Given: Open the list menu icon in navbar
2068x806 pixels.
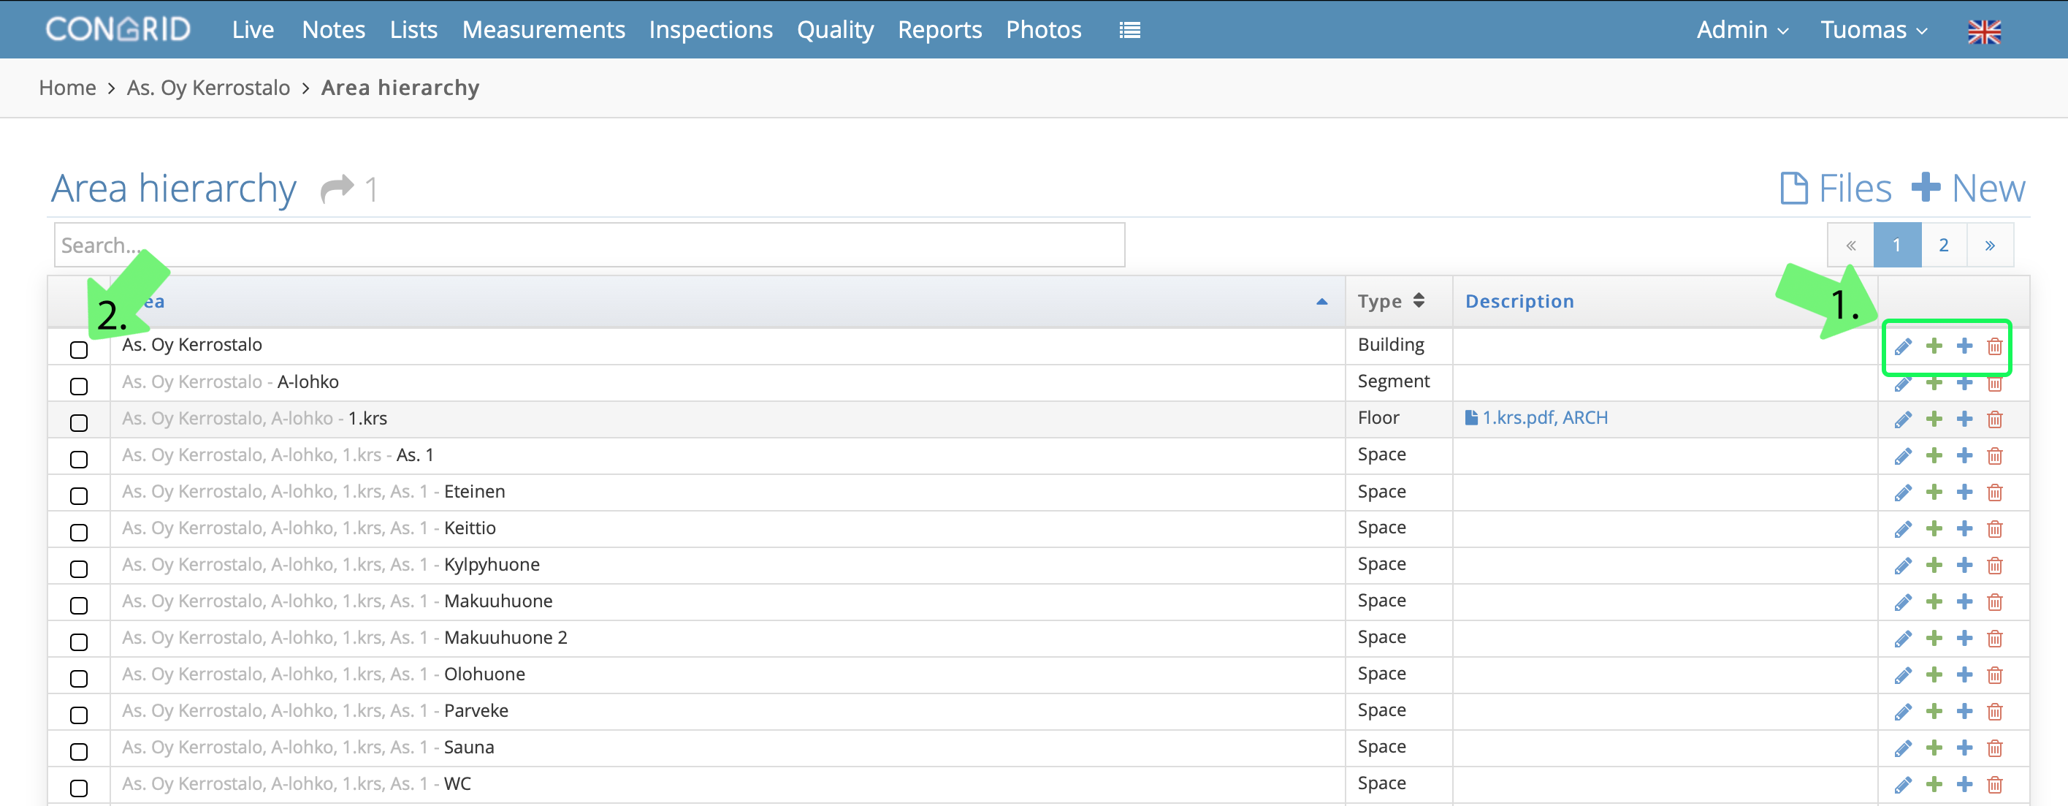Looking at the screenshot, I should 1129,31.
